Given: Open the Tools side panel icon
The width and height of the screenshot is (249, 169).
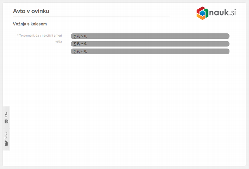Looking at the screenshot, I should point(6,143).
